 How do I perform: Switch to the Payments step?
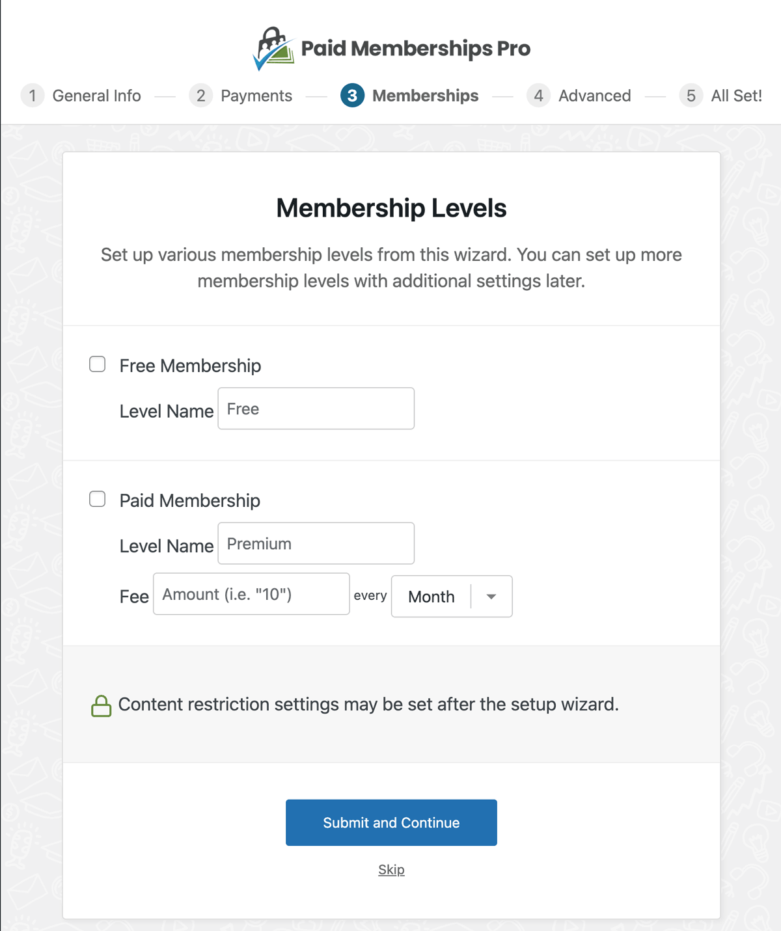pyautogui.click(x=256, y=96)
